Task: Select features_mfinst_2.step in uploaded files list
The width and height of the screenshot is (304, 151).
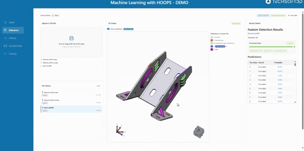Action: 50,63
